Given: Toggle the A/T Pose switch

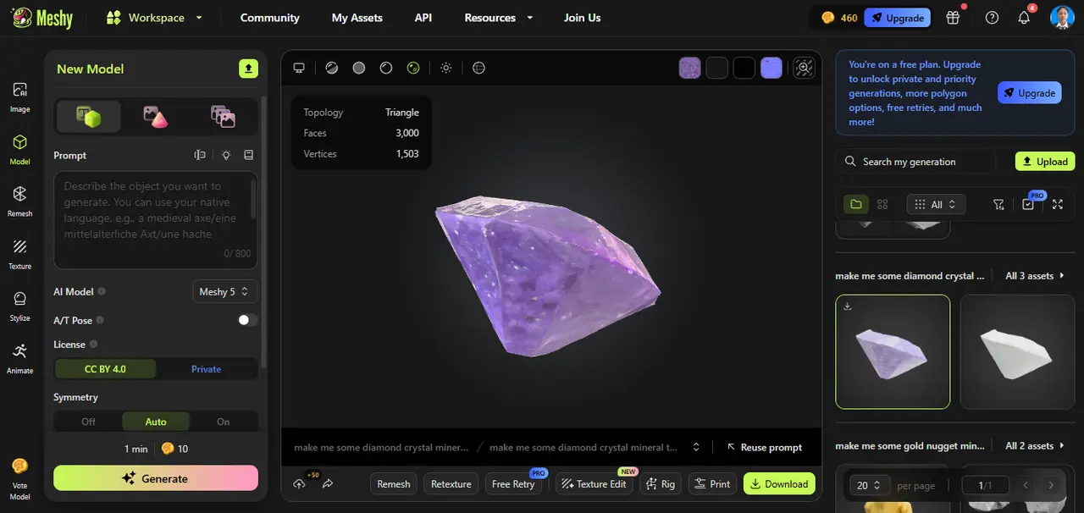Looking at the screenshot, I should coord(246,320).
